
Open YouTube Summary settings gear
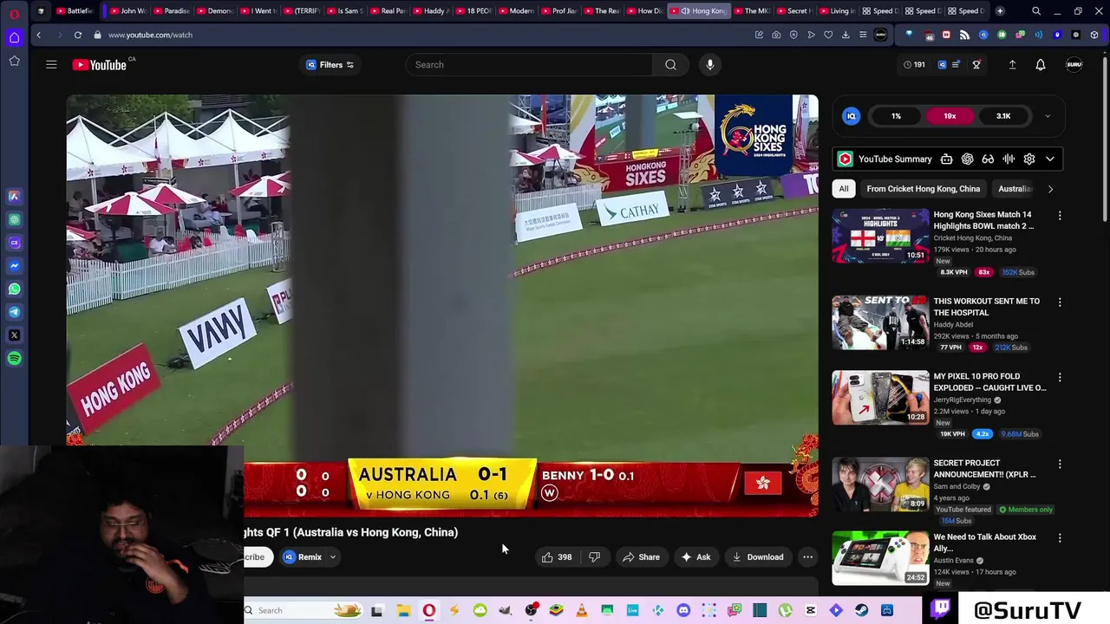point(1029,159)
